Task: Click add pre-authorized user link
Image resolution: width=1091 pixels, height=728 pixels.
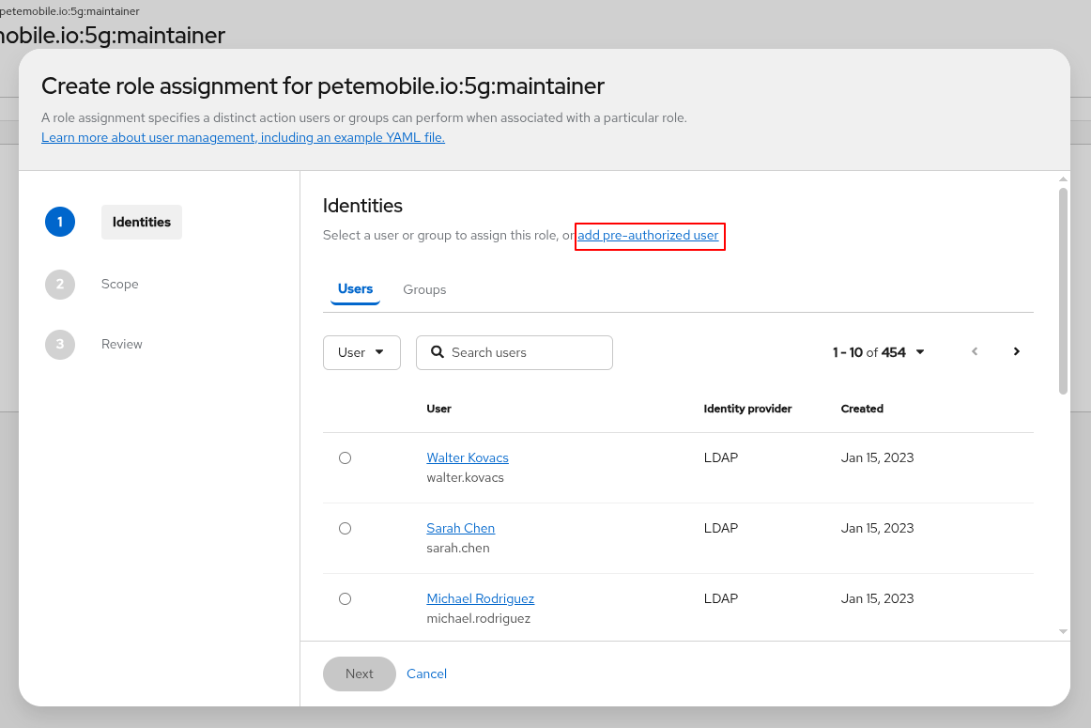Action: click(648, 235)
